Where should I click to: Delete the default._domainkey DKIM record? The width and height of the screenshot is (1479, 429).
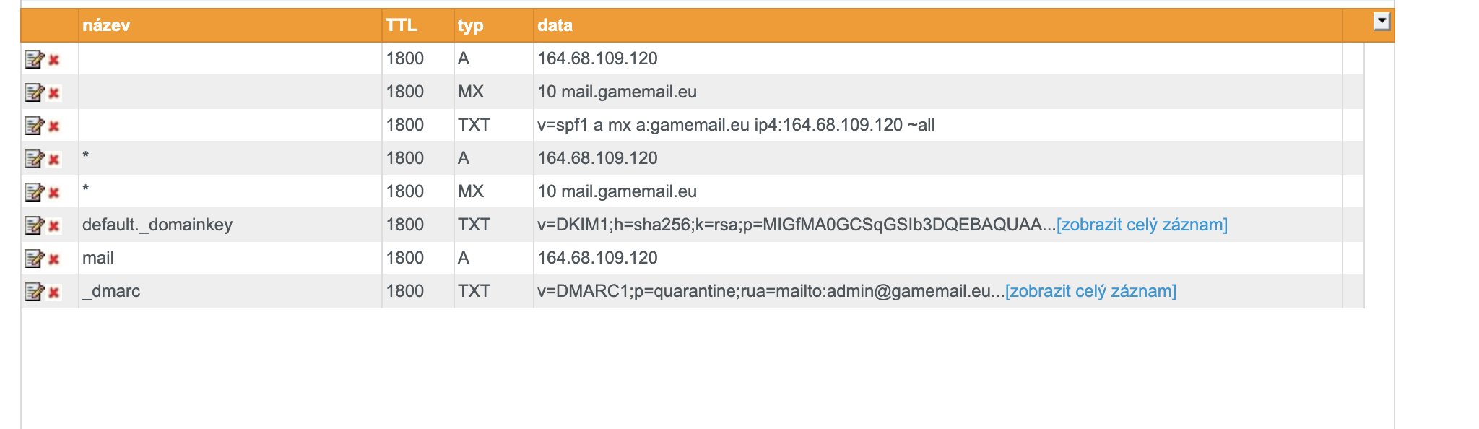tap(54, 226)
